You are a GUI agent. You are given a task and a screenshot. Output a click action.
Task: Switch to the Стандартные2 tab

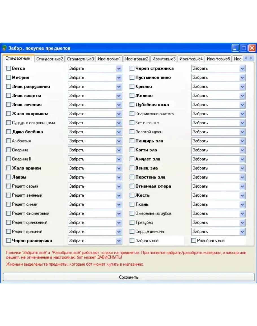(x=50, y=59)
